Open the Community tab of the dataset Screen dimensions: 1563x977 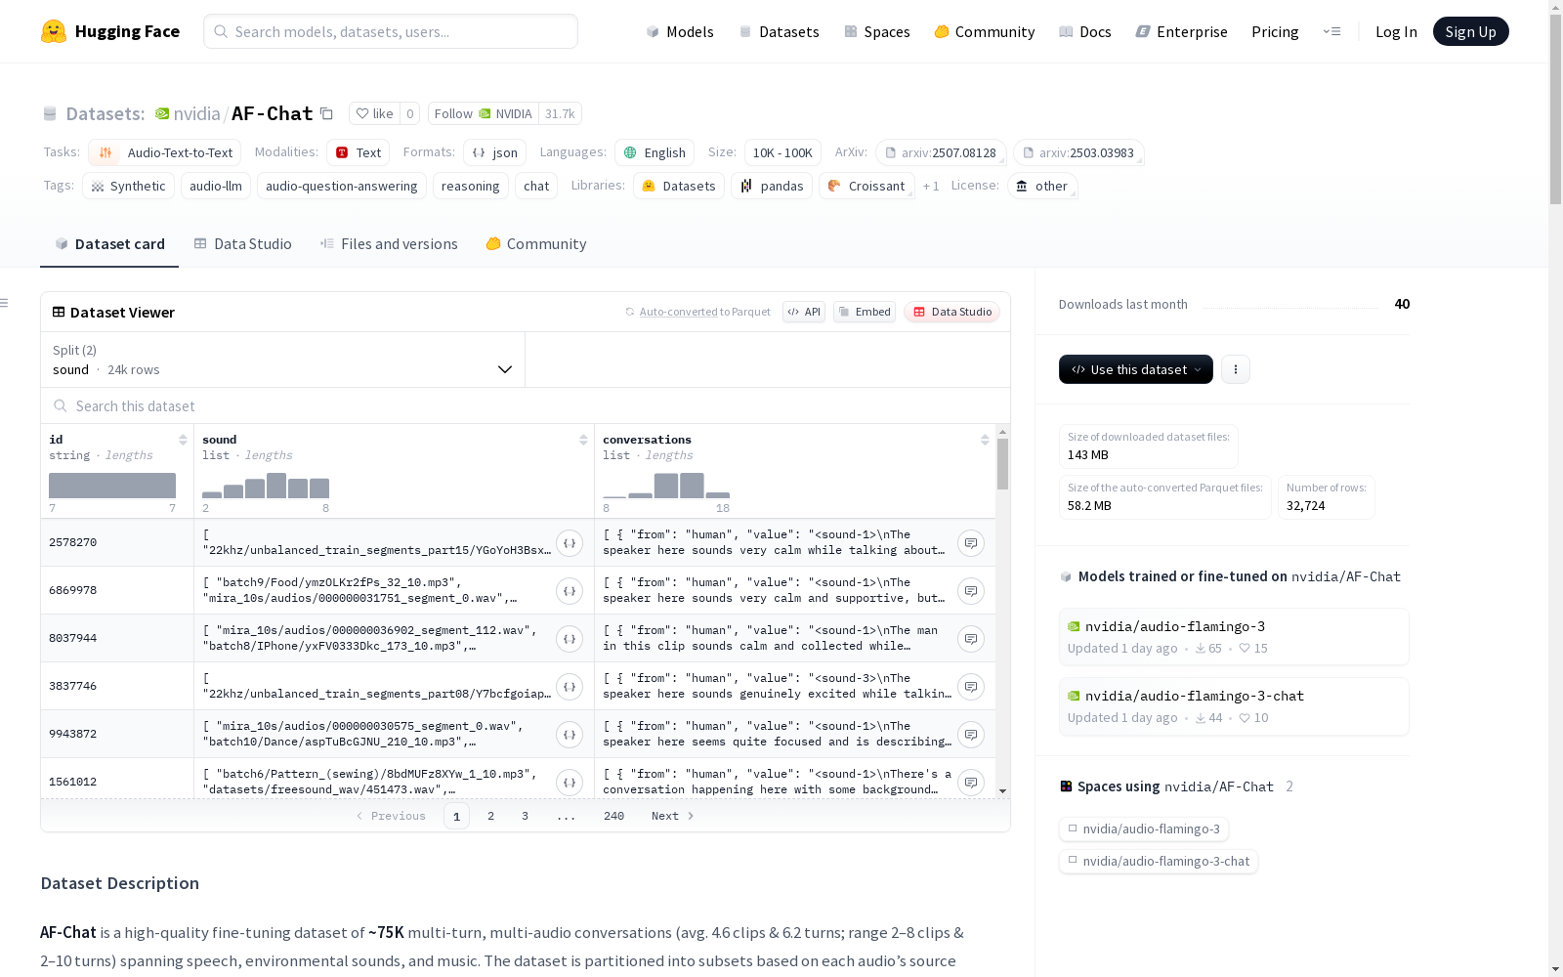tap(536, 244)
